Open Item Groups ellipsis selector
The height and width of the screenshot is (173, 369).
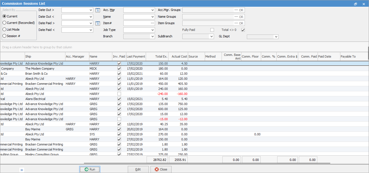click(236, 23)
